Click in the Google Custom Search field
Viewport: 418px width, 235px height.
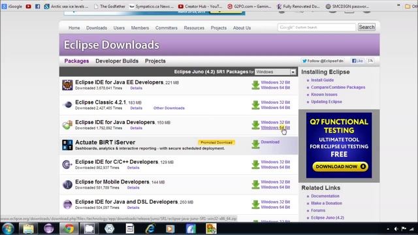coord(316,27)
